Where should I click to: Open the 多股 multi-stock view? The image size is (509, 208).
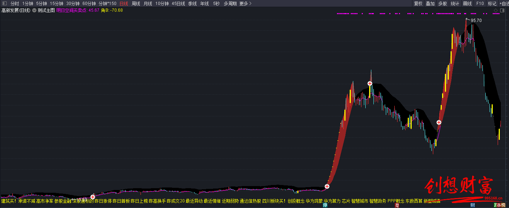pyautogui.click(x=442, y=4)
